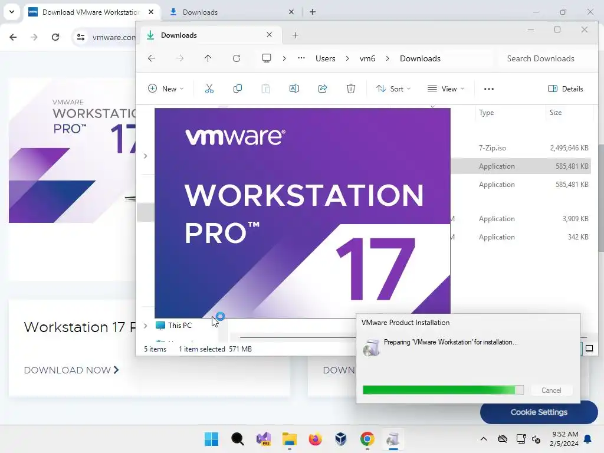Reload the VMware page in Chrome
604x453 pixels.
(55, 37)
